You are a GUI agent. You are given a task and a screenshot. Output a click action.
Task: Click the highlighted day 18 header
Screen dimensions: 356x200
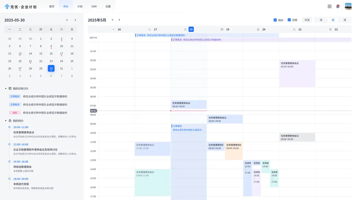point(191,29)
